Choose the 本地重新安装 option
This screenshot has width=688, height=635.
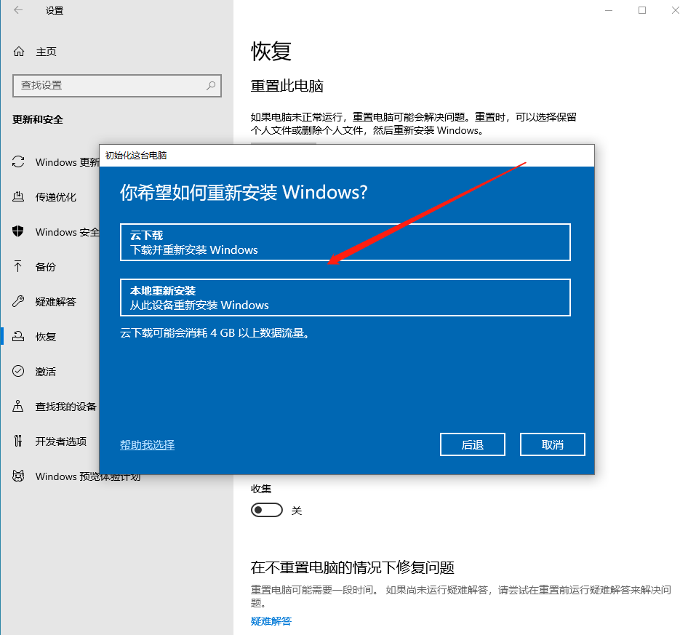(345, 297)
